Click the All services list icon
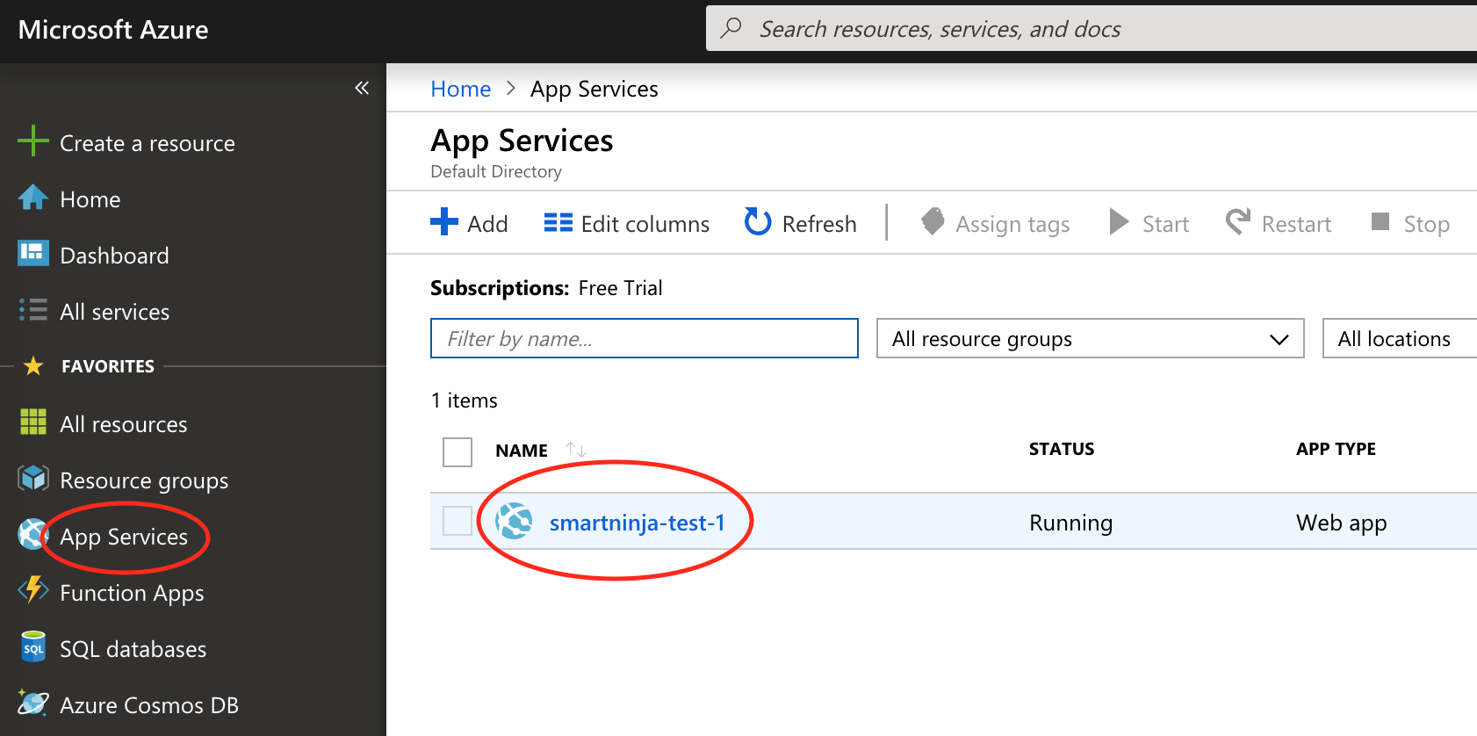1477x736 pixels. point(33,310)
